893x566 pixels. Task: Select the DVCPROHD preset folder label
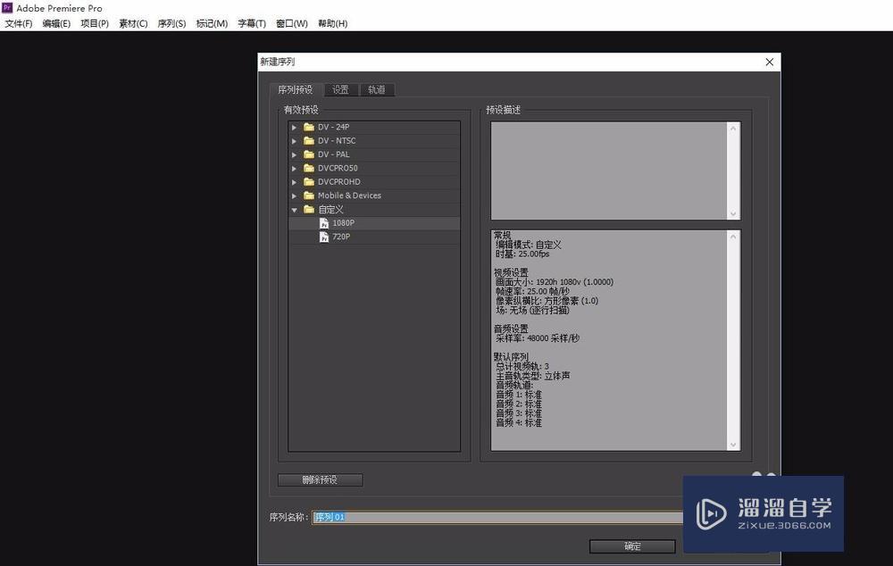coord(338,181)
